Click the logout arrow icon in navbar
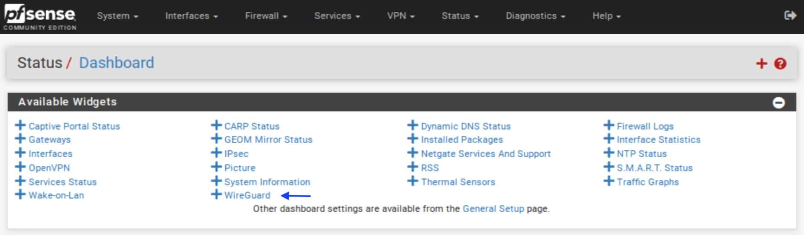 point(790,16)
